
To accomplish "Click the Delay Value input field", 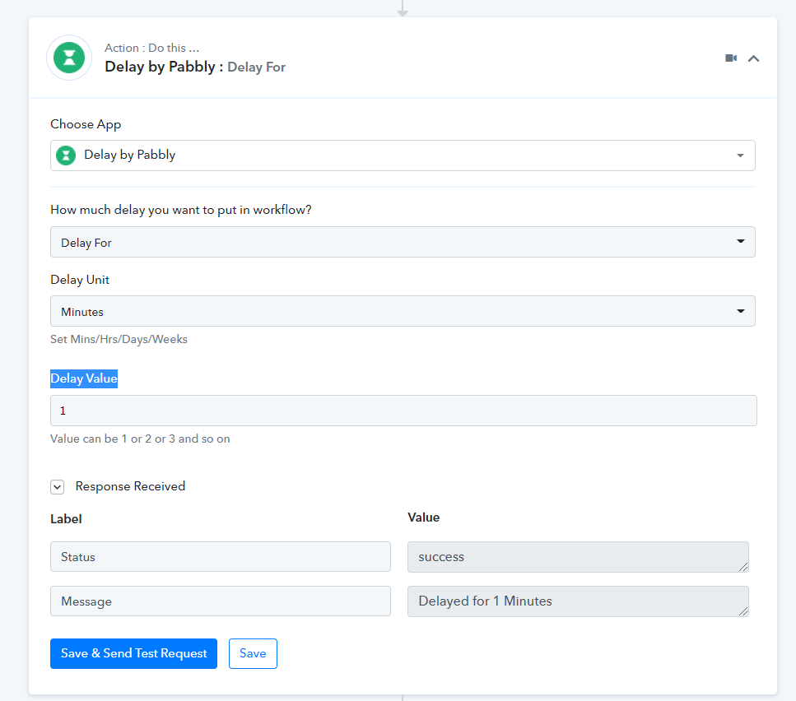I will (x=403, y=411).
